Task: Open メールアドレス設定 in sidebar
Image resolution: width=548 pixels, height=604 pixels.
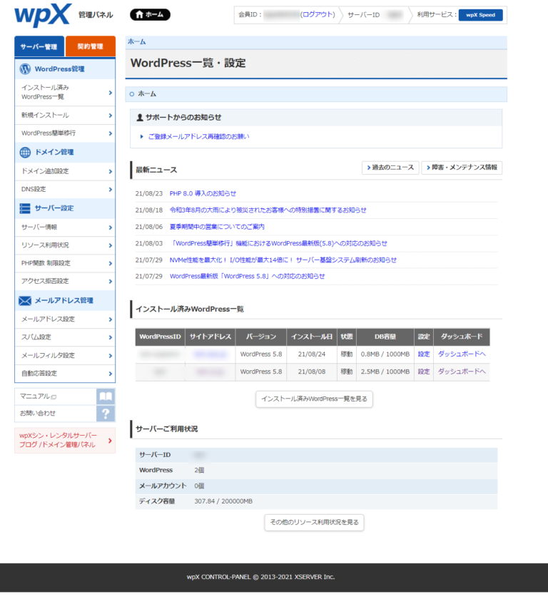Action: click(65, 319)
